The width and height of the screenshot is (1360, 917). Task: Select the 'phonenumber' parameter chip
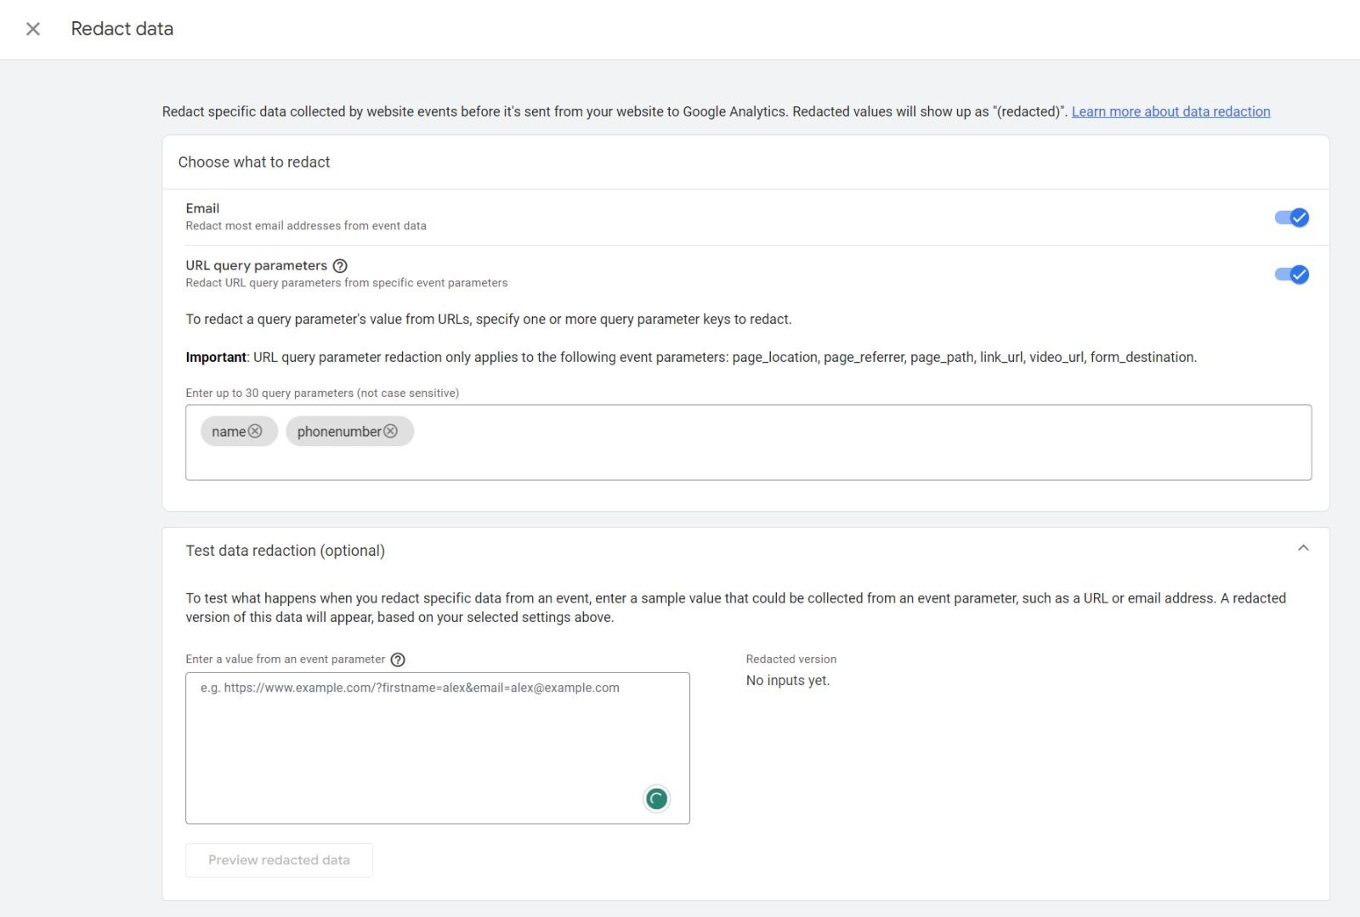pos(338,431)
